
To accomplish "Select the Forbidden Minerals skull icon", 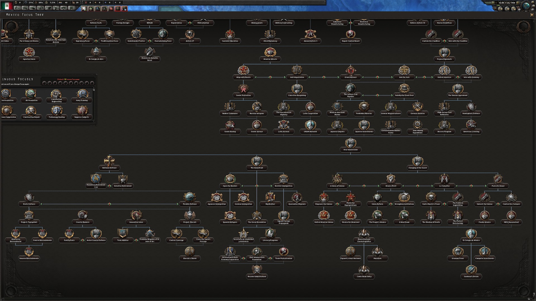I will pyautogui.click(x=364, y=106).
